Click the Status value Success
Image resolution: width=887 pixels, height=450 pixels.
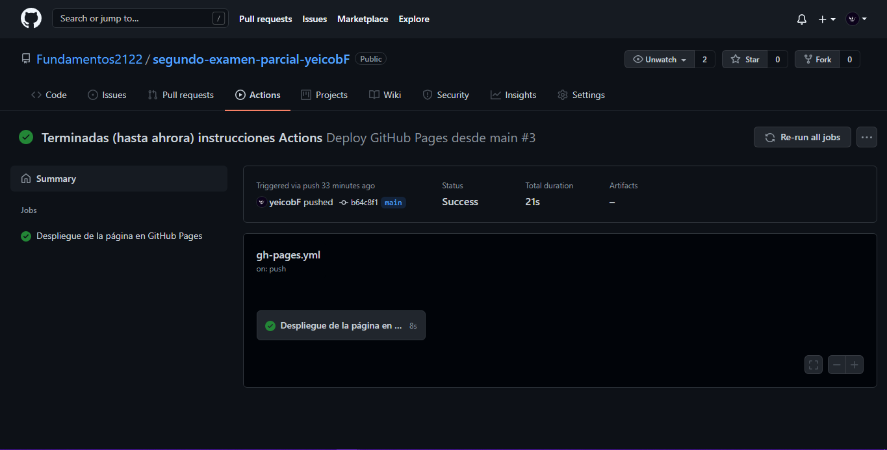tap(460, 202)
